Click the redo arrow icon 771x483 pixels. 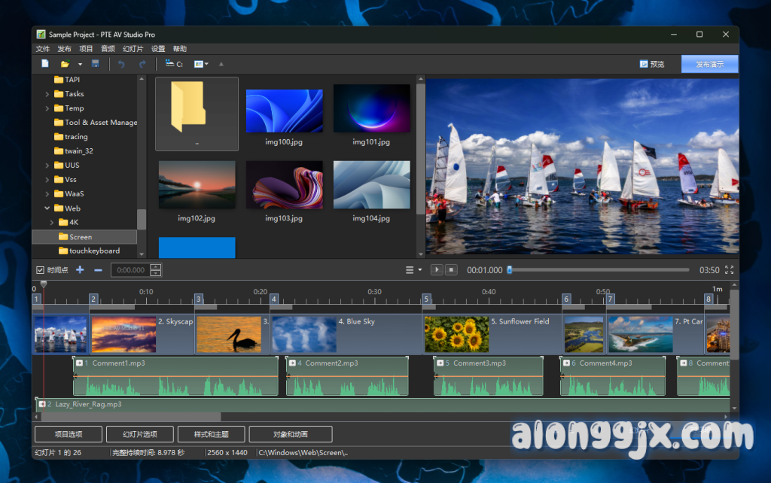coord(142,64)
